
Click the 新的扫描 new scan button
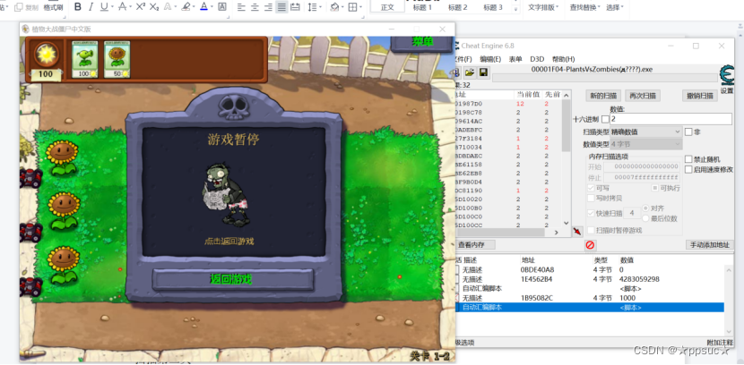[x=603, y=96]
